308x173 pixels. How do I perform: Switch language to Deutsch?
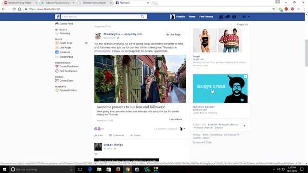click(219, 128)
